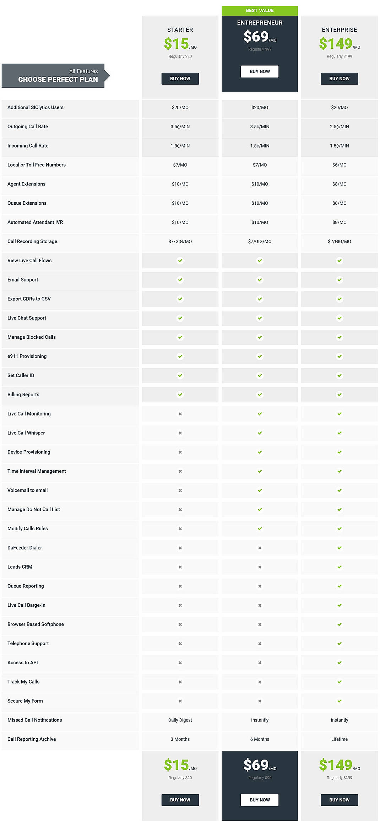Select the Device Provisioning checkmark under Entrepreneur

tap(260, 452)
